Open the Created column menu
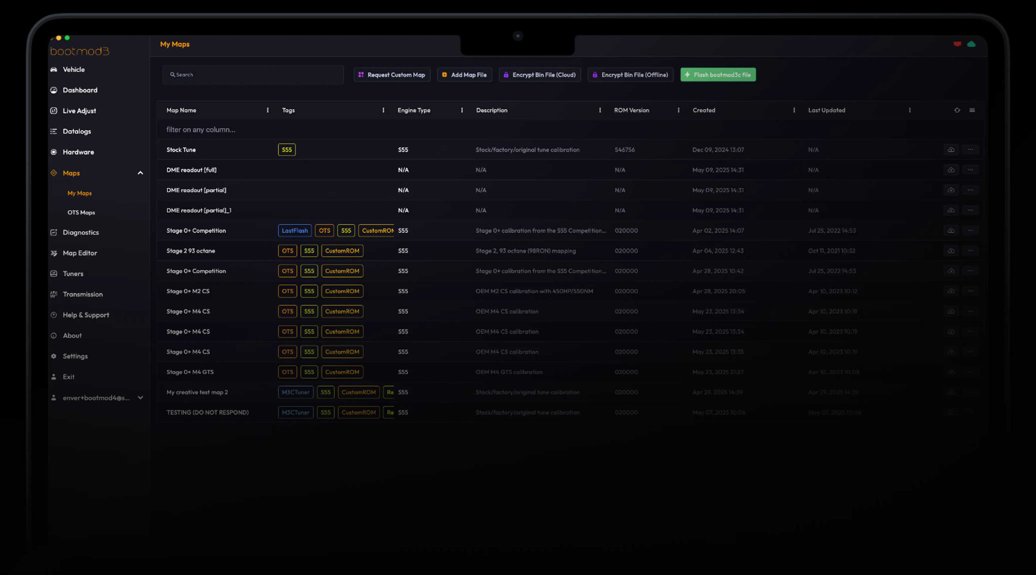The height and width of the screenshot is (575, 1036). point(794,110)
